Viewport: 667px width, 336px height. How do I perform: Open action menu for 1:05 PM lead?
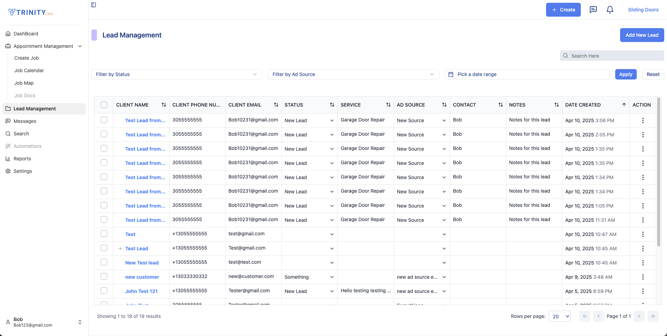click(x=643, y=206)
